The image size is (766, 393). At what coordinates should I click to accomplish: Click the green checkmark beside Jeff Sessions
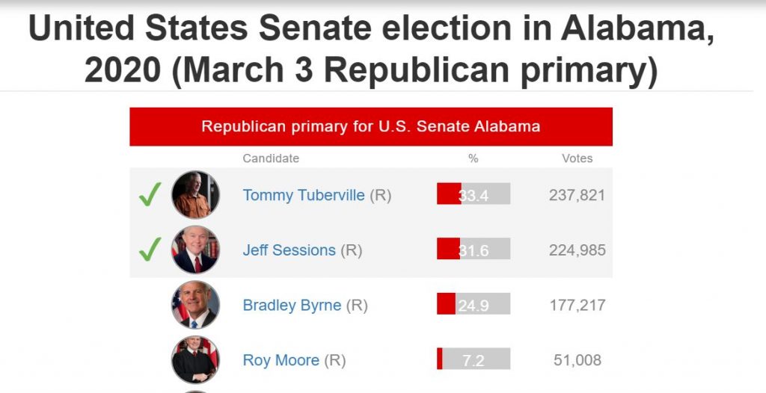coord(150,250)
